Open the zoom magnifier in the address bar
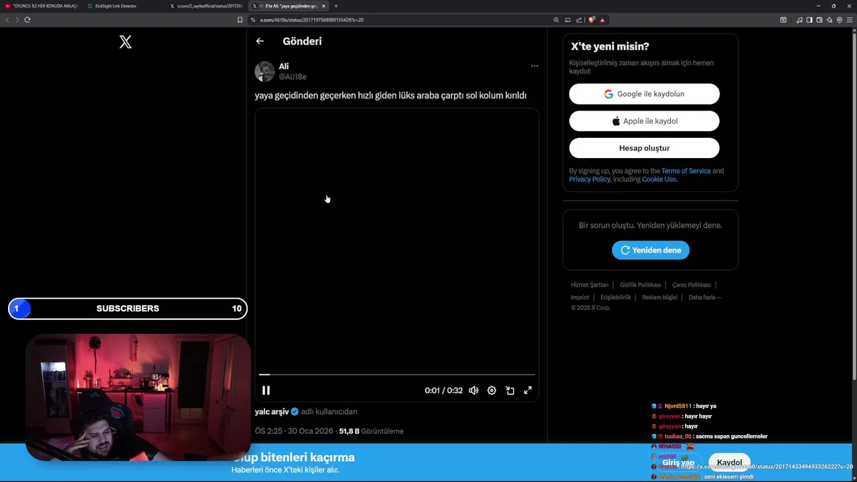857x482 pixels. click(x=556, y=20)
